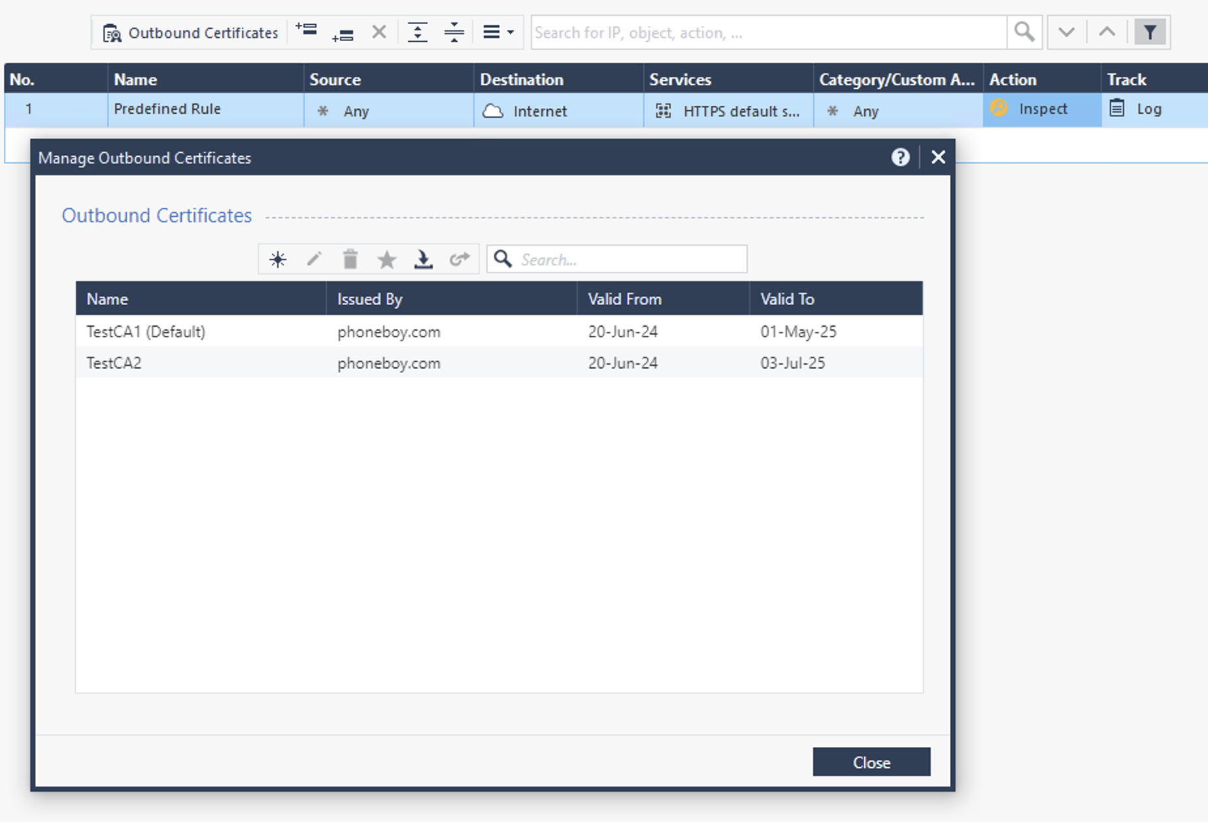Viewport: 1208px width, 822px height.
Task: Click the export certificate arrow icon
Action: [460, 259]
